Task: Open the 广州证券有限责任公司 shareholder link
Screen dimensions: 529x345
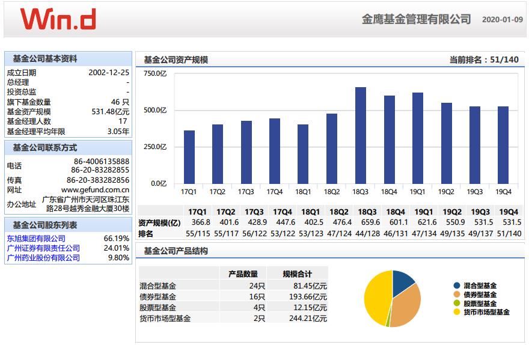Action: coord(43,248)
